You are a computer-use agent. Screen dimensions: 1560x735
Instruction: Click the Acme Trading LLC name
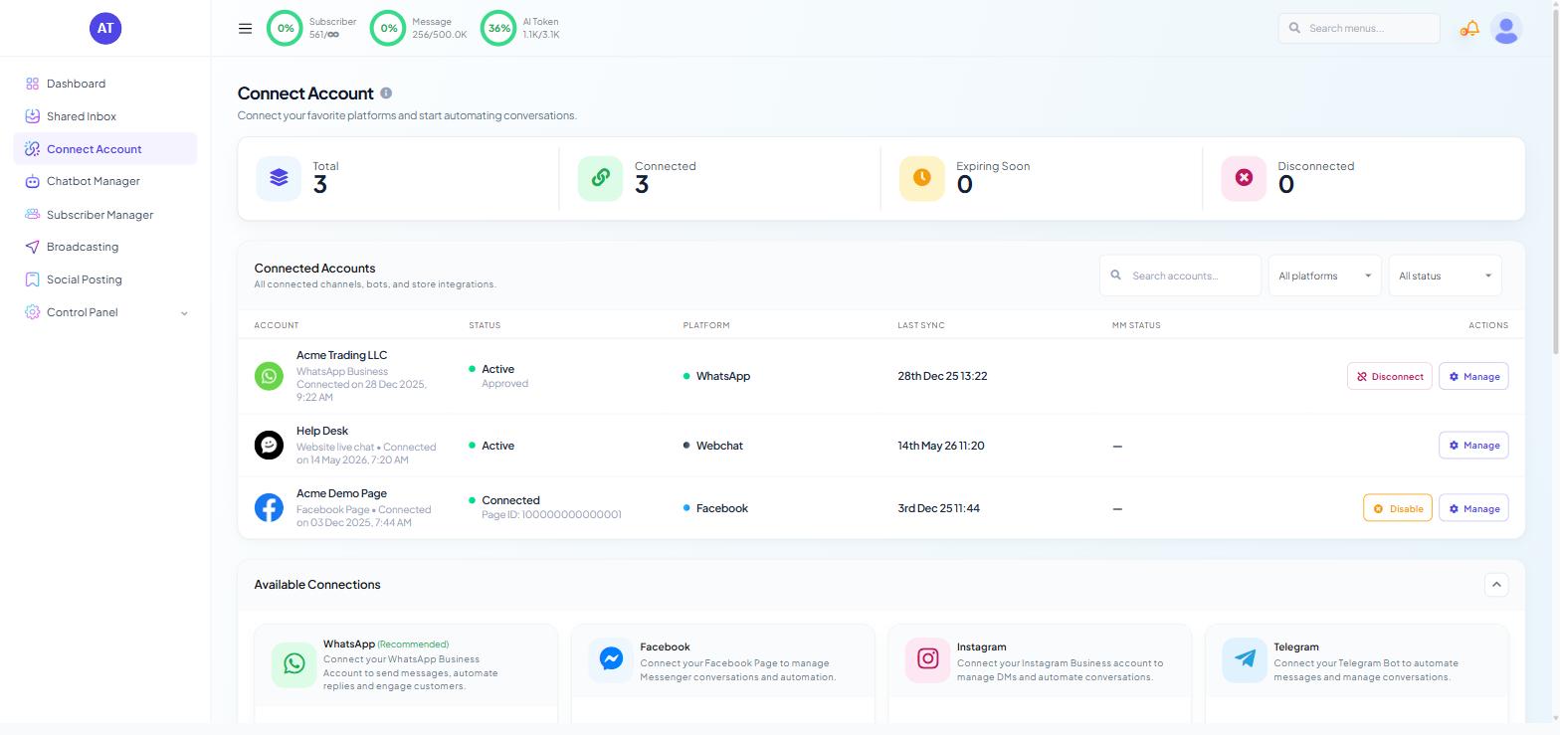point(341,355)
